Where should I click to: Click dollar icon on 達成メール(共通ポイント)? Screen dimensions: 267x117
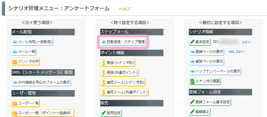104,92
